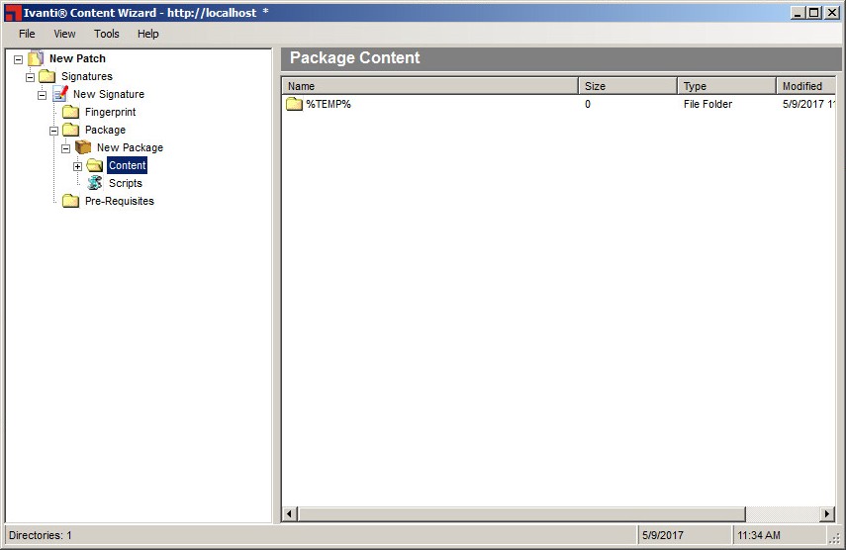Sort list by Name column header
846x550 pixels.
coord(429,86)
